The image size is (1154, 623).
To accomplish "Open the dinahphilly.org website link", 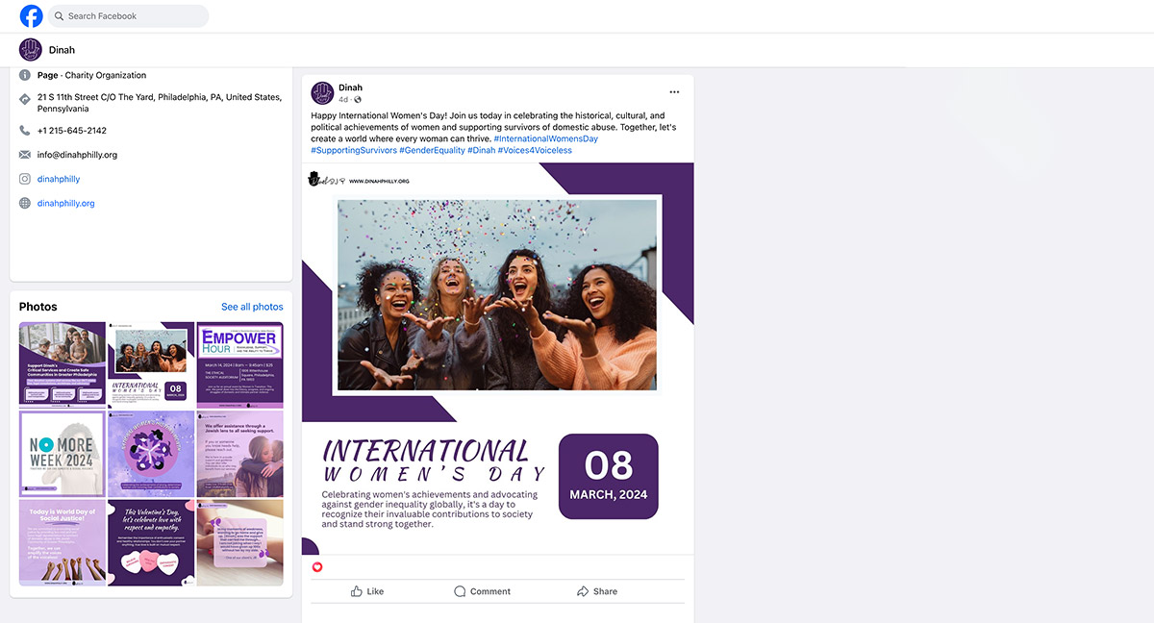I will coord(65,203).
